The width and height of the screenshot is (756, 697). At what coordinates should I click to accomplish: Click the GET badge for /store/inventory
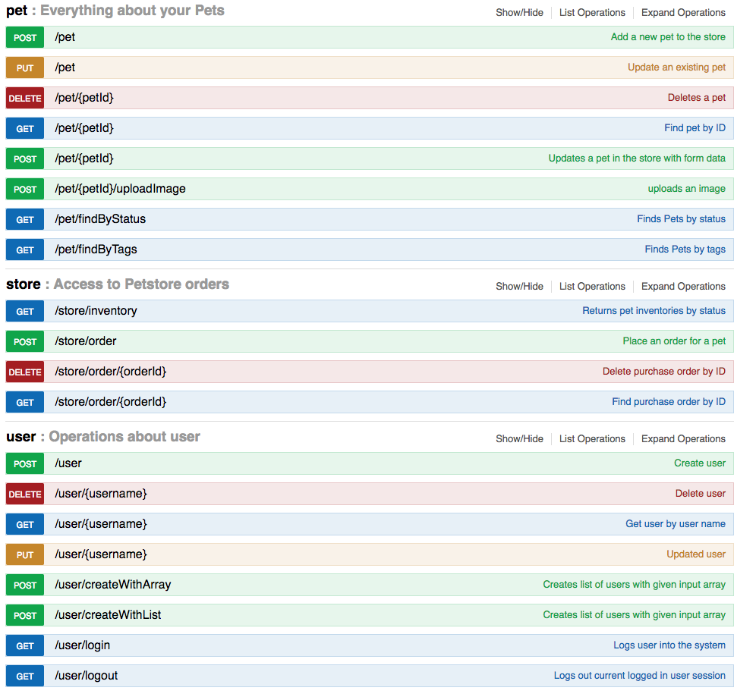tap(25, 311)
